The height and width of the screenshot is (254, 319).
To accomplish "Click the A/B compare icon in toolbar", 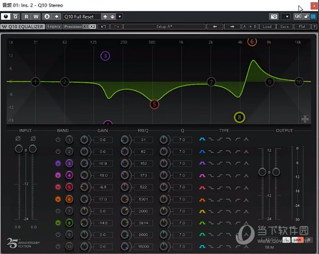I will [47, 16].
